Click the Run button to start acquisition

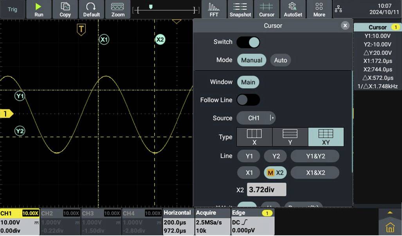click(x=39, y=9)
